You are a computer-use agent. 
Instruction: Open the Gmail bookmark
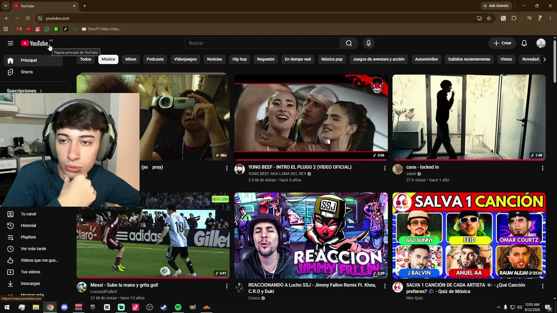pos(19,29)
